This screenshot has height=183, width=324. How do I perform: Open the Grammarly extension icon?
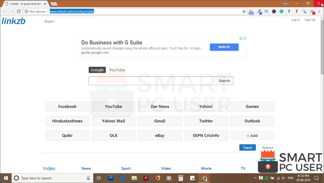tap(281, 11)
